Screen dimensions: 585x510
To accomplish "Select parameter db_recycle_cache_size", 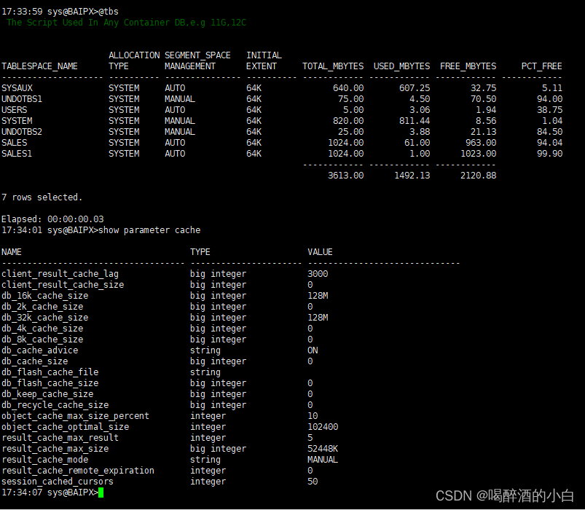I will pyautogui.click(x=55, y=405).
